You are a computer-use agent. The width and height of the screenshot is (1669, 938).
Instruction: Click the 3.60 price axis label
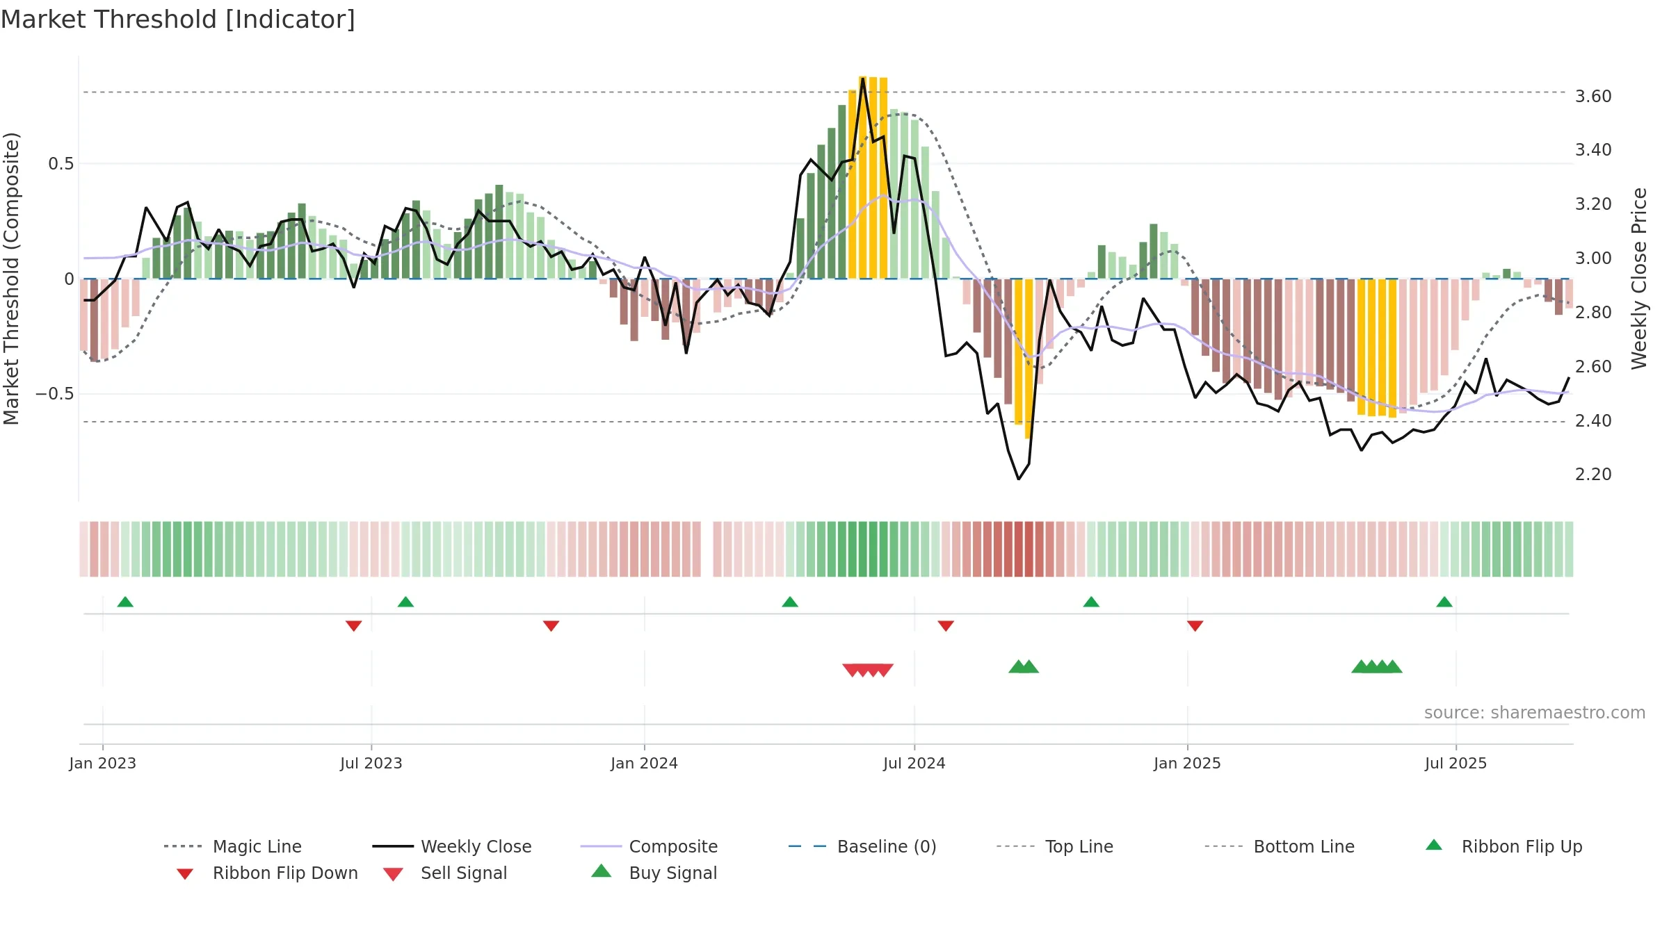click(1593, 96)
